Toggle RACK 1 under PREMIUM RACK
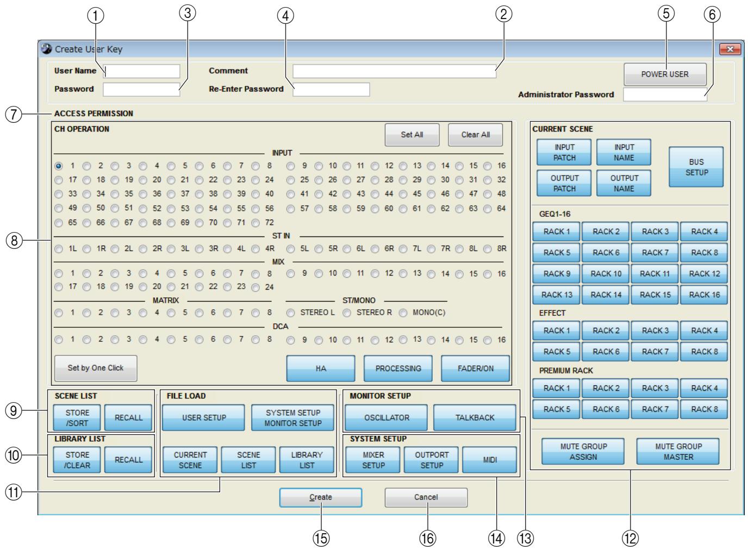This screenshot has width=748, height=550. [557, 388]
